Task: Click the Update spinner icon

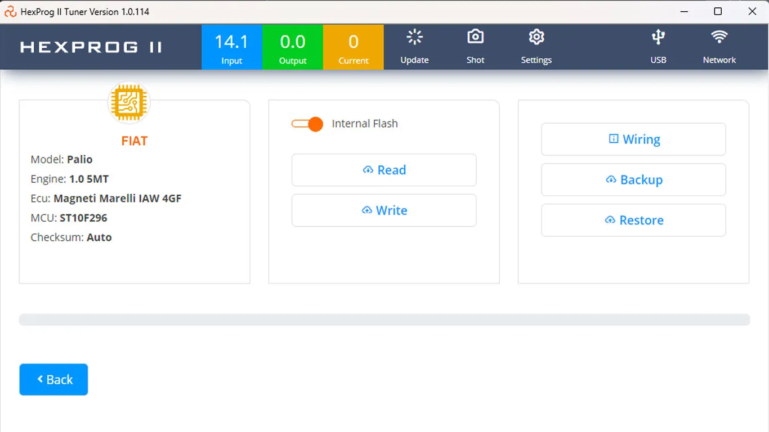Action: (414, 38)
